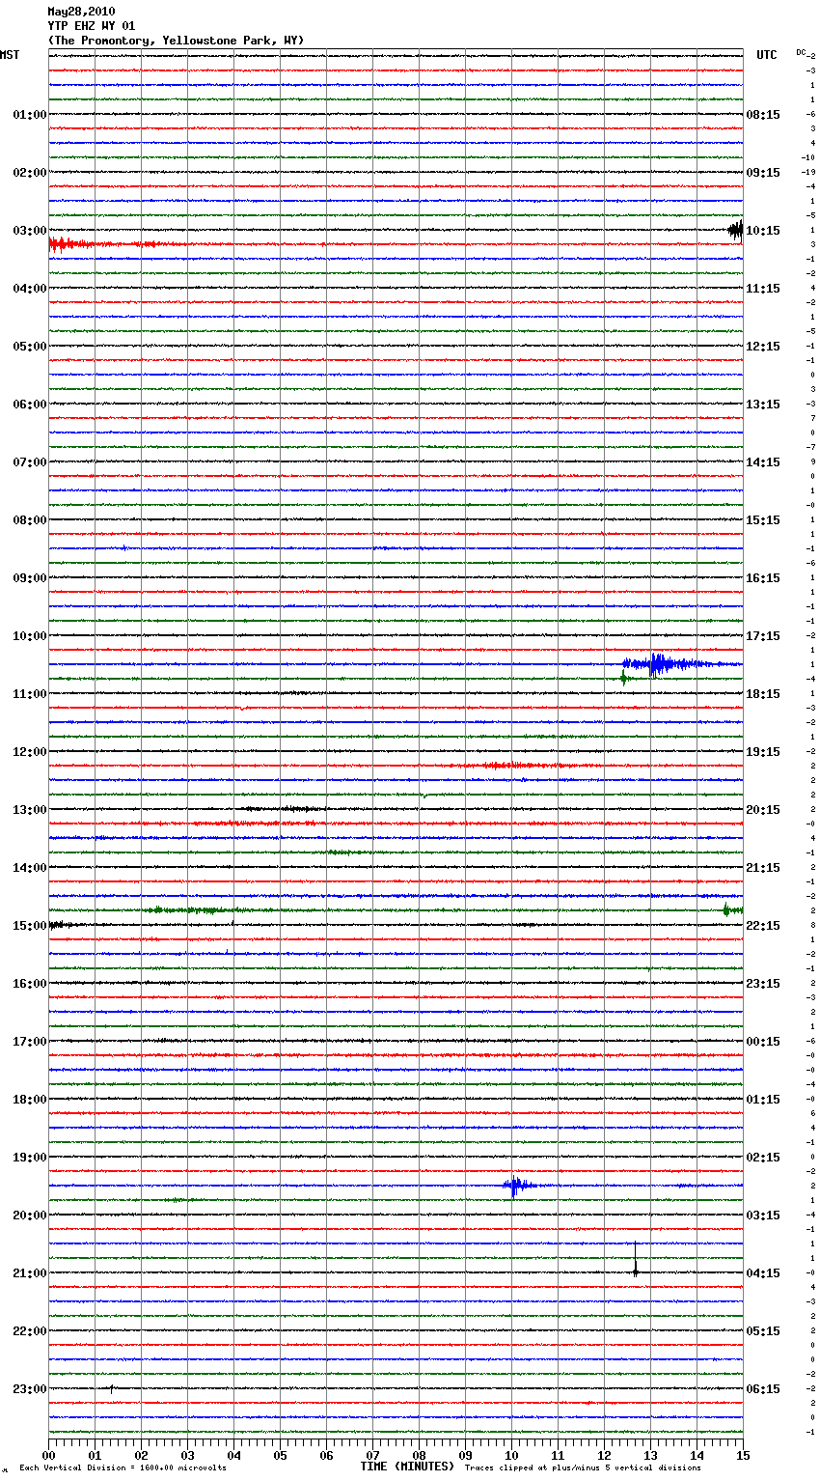
Task: Click the 04:00 MST time label
Action: (30, 289)
